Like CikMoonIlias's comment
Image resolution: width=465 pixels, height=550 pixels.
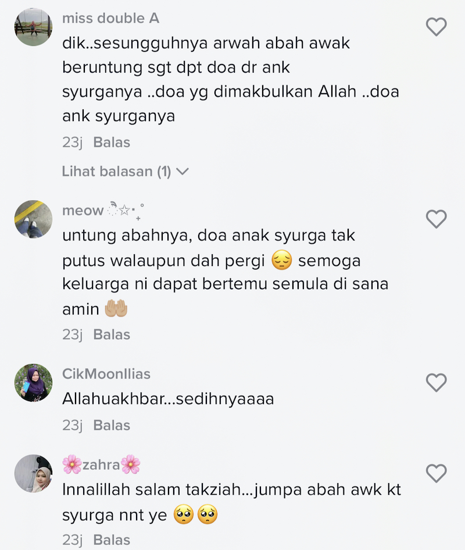coord(436,382)
